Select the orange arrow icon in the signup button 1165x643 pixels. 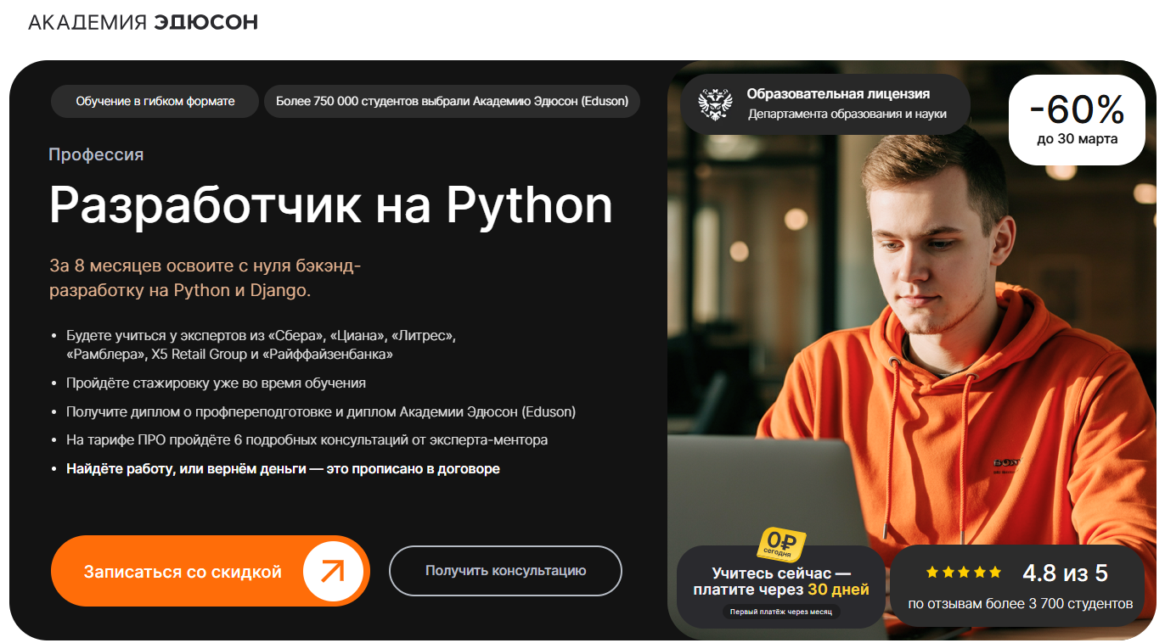(335, 570)
